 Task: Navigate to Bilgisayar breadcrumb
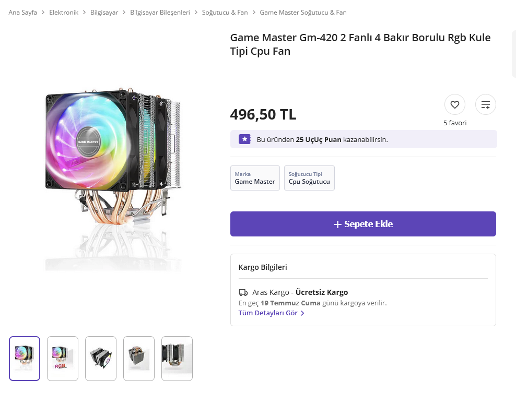(x=104, y=13)
